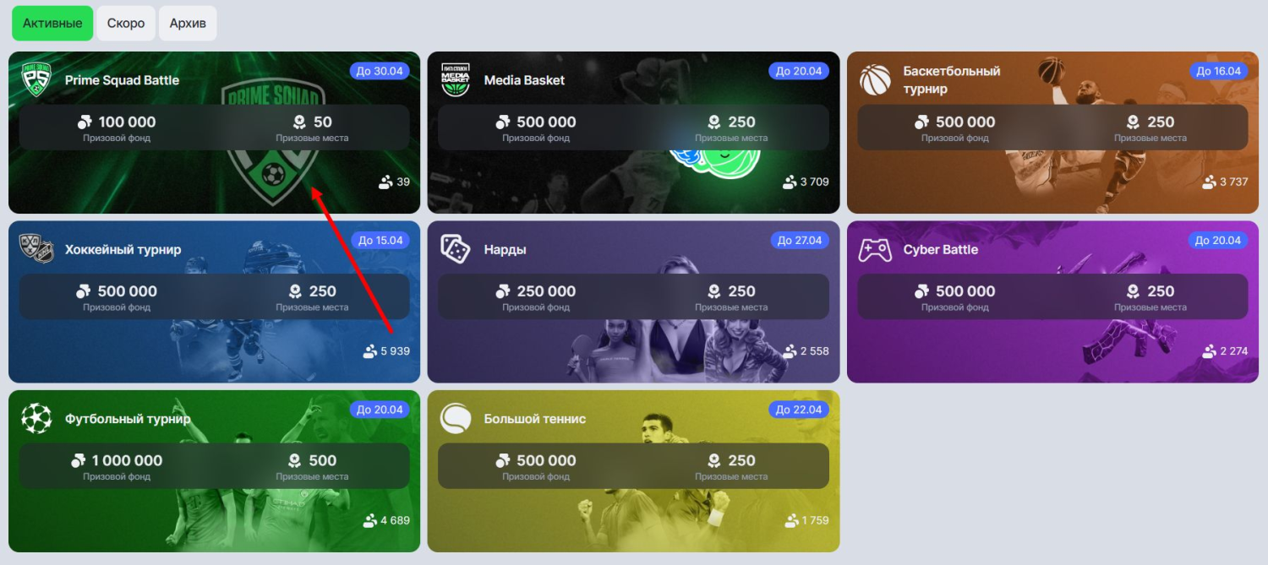This screenshot has width=1268, height=565.
Task: Switch to the Активные tab
Action: coord(52,24)
